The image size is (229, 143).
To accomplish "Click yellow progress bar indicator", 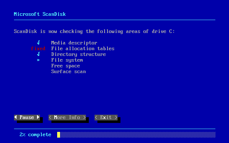I will click(59, 135).
